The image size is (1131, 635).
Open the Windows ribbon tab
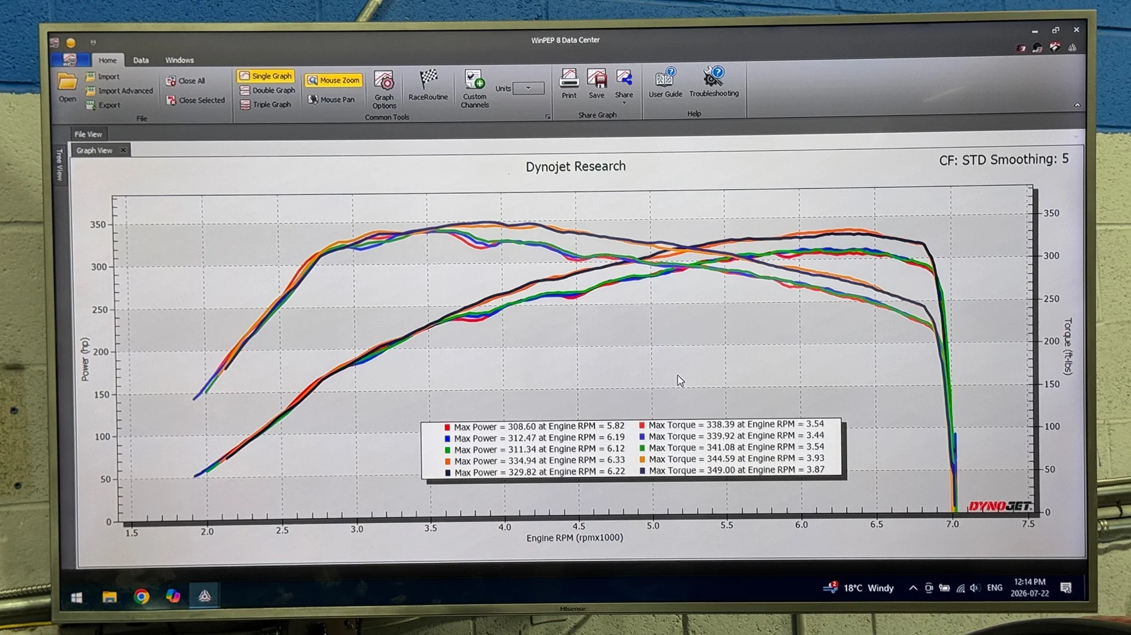pyautogui.click(x=179, y=60)
